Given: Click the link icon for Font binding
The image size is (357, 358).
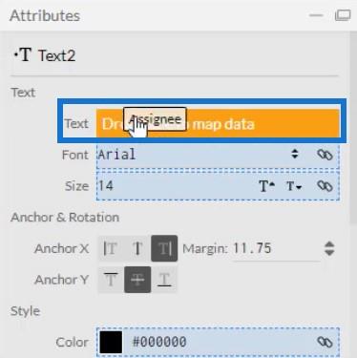Looking at the screenshot, I should point(325,155).
